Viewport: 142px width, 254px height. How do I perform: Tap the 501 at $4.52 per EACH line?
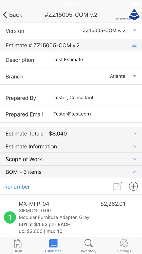[x=45, y=224]
